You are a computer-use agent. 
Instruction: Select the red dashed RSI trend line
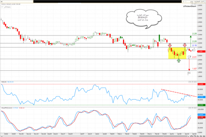tap(179, 93)
